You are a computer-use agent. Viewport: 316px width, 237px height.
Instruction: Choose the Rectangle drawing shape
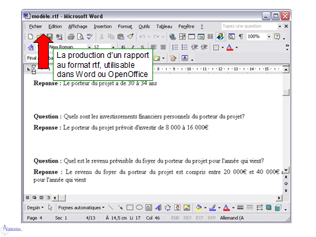click(x=130, y=207)
